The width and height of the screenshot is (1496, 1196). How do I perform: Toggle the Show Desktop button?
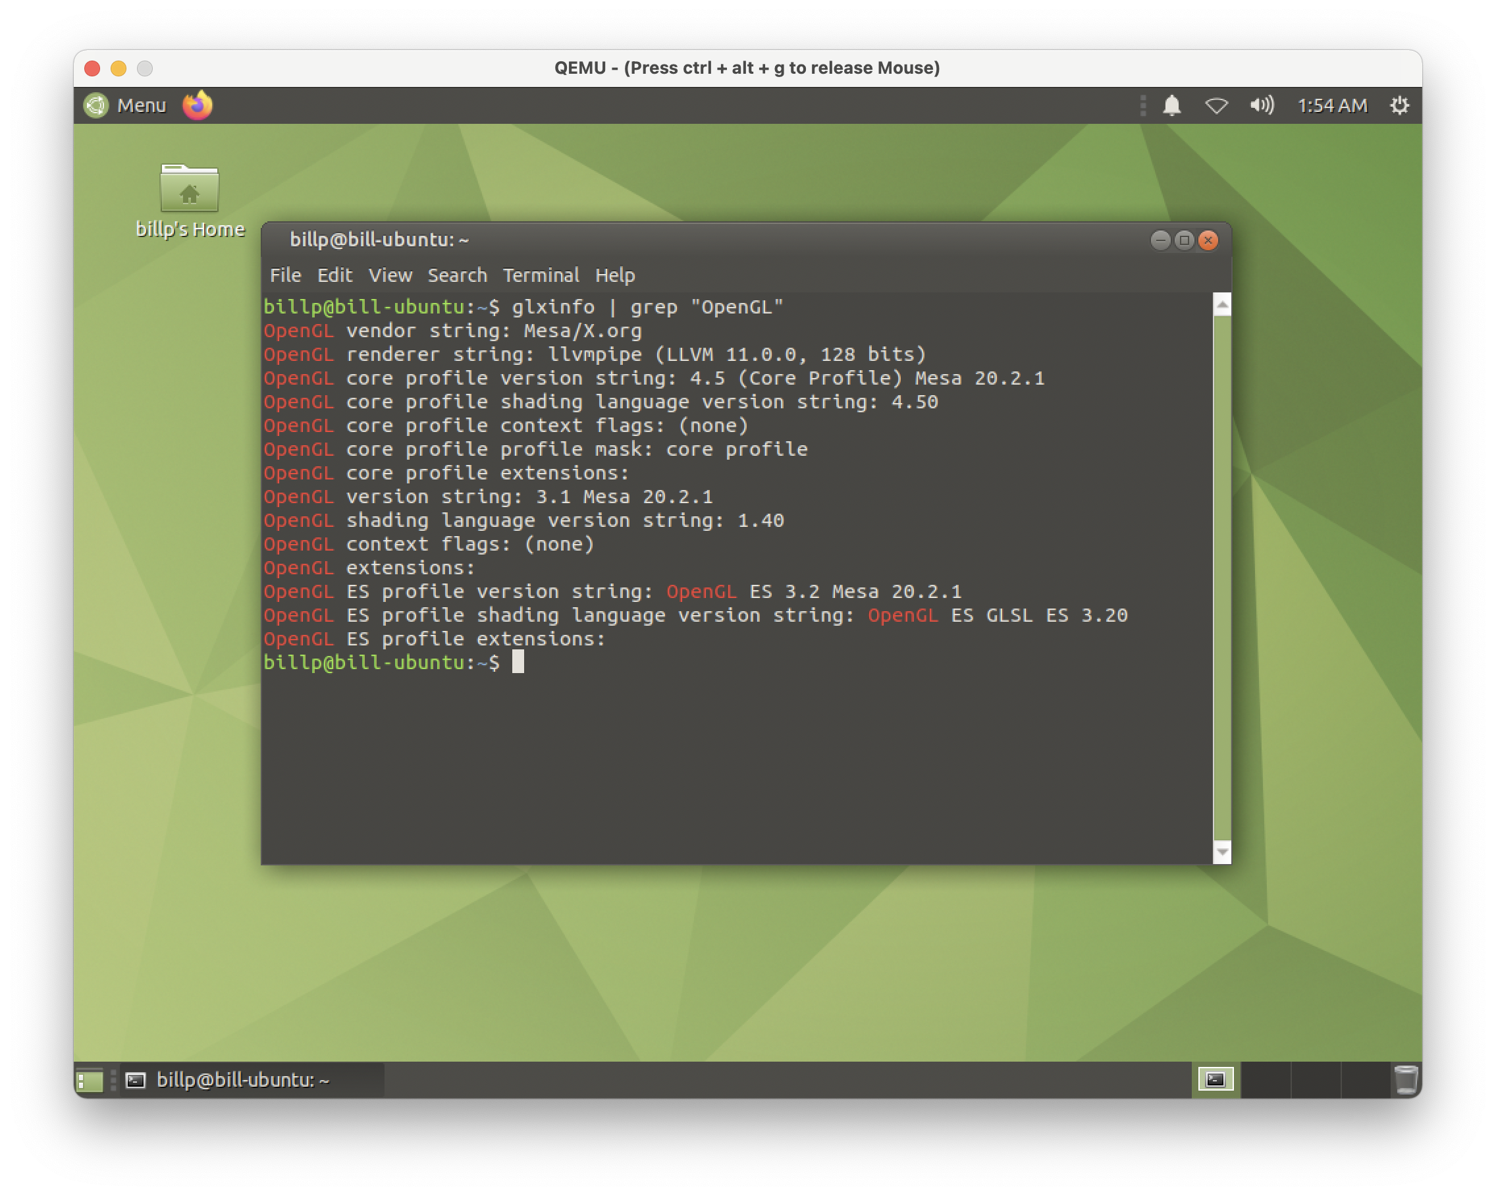tap(90, 1080)
